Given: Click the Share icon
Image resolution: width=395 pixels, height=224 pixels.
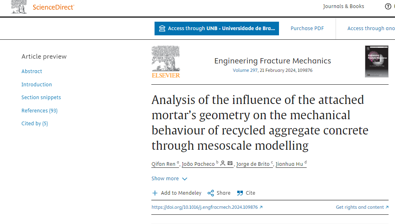Looking at the screenshot, I should 211,193.
